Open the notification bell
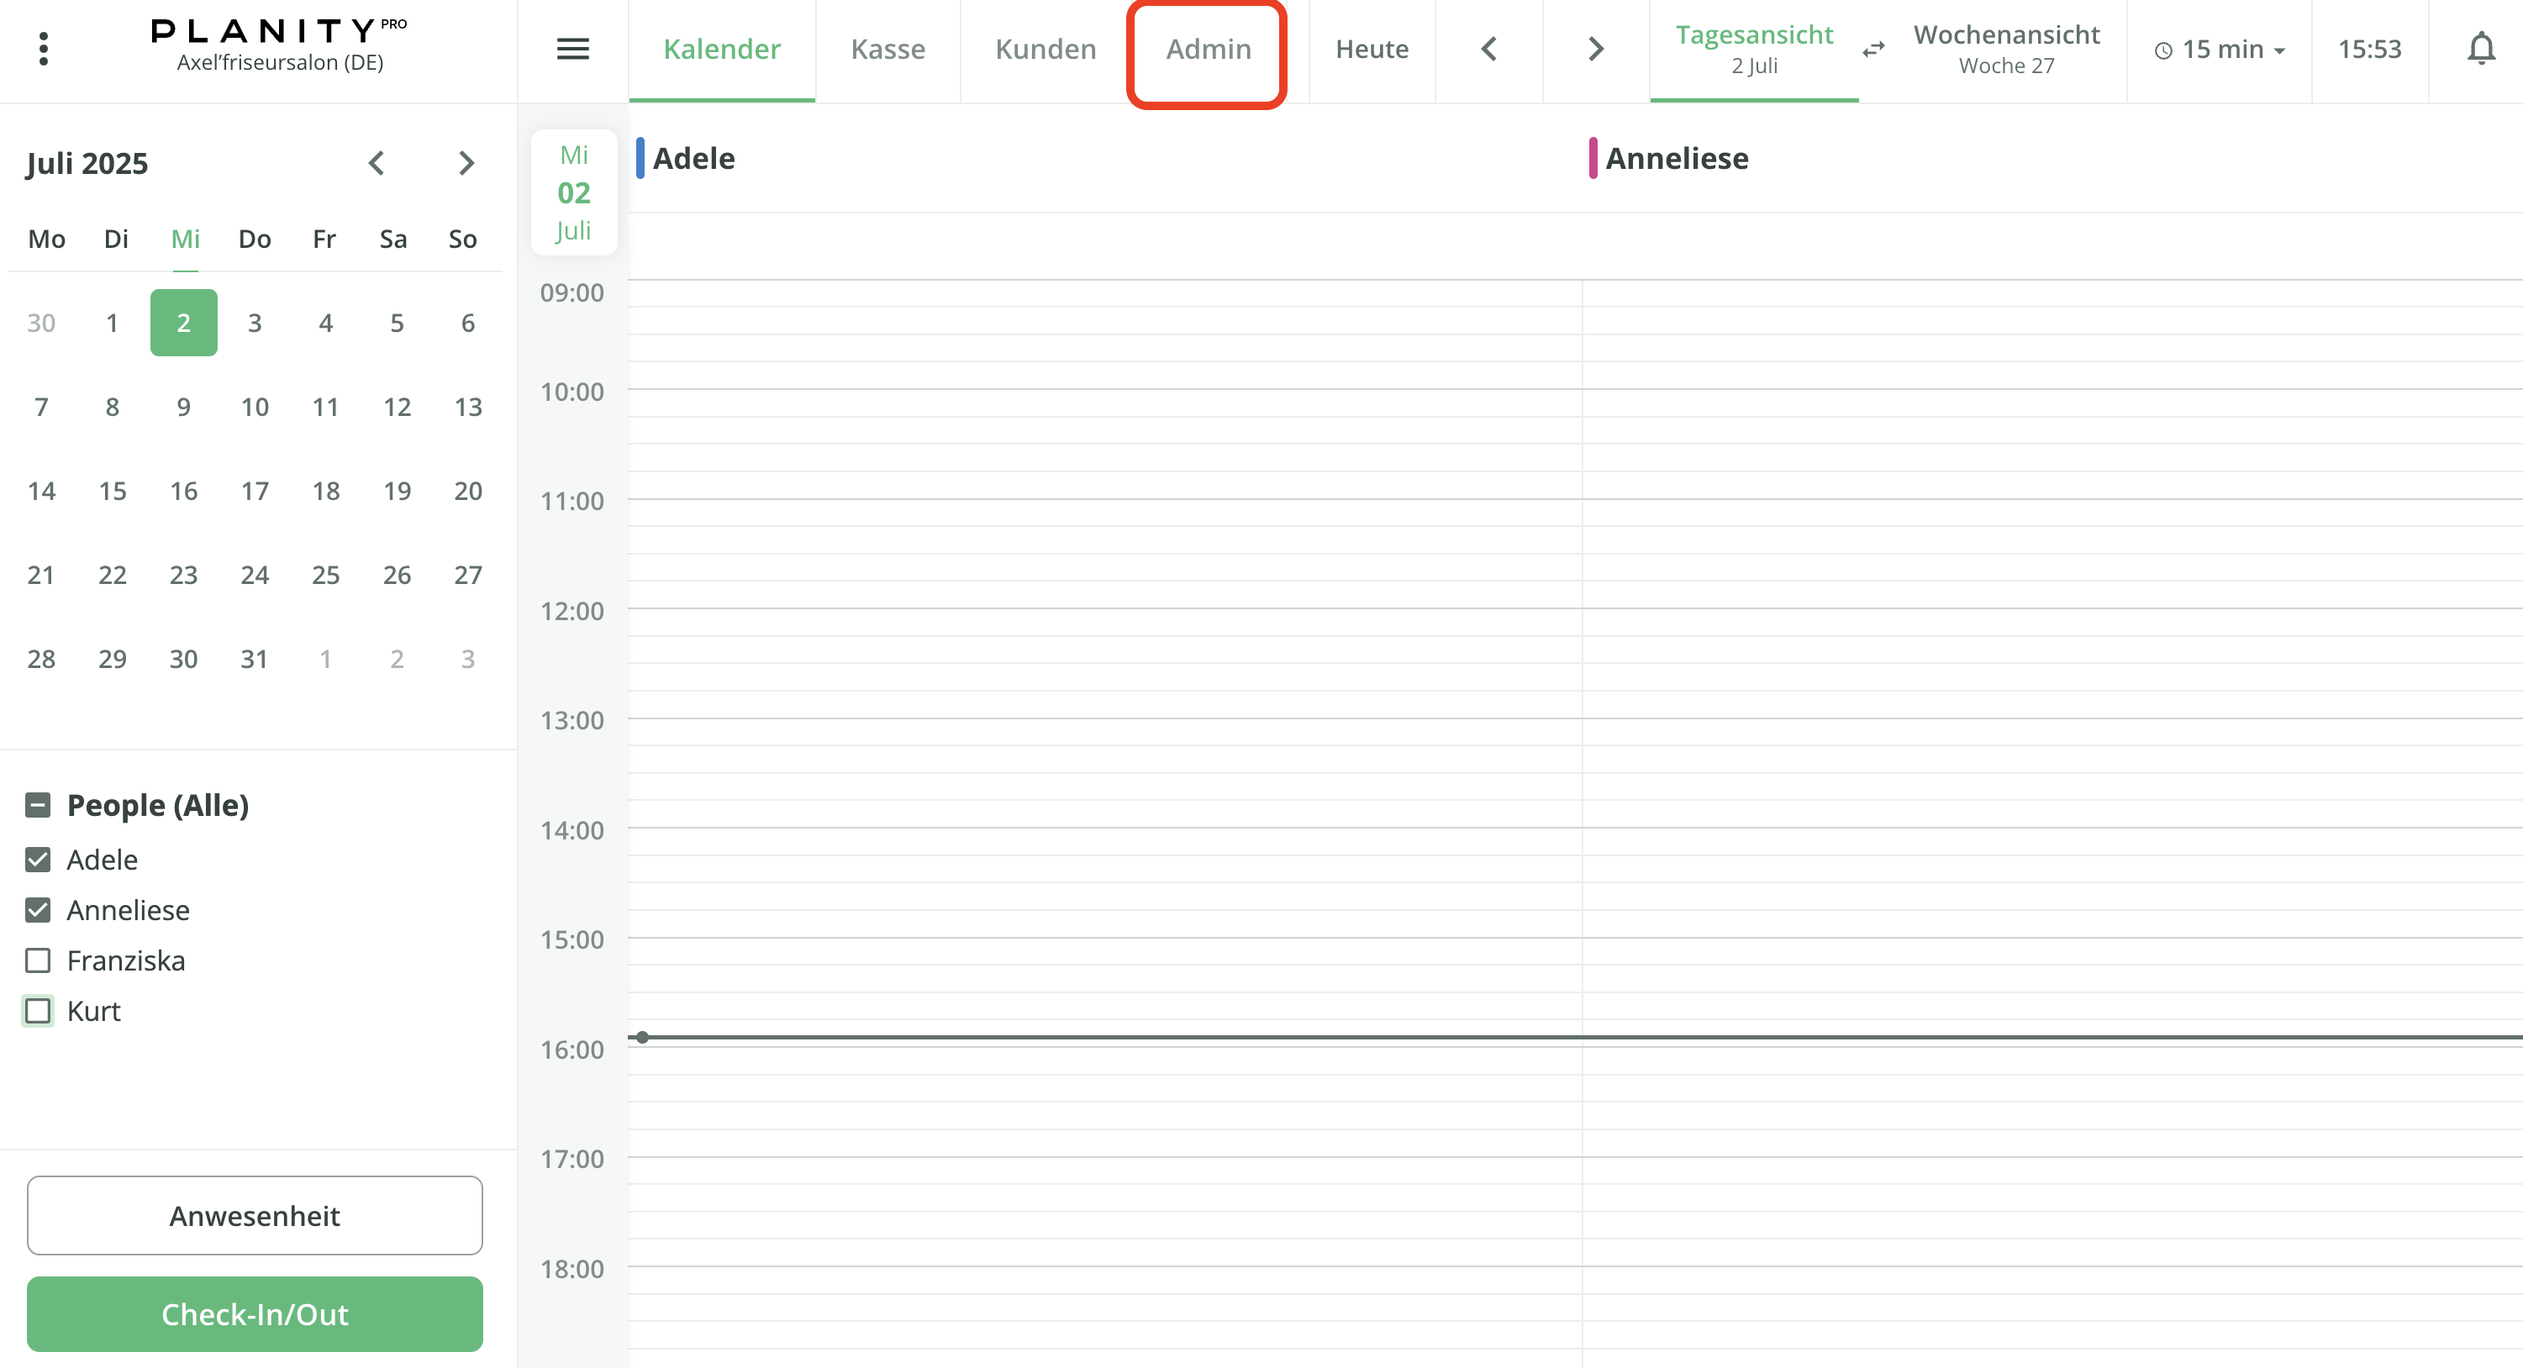2523x1368 pixels. pos(2481,48)
